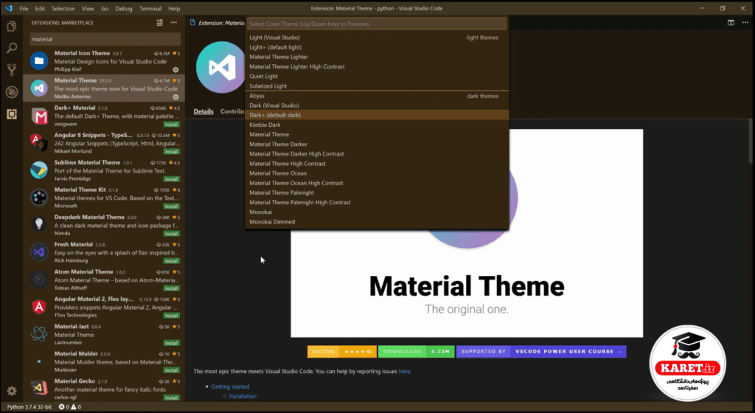Click the VS Code logo in title bar
The image size is (755, 413).
coord(8,8)
